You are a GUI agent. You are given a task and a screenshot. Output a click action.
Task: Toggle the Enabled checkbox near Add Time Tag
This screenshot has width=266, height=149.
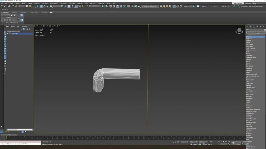[198, 144]
